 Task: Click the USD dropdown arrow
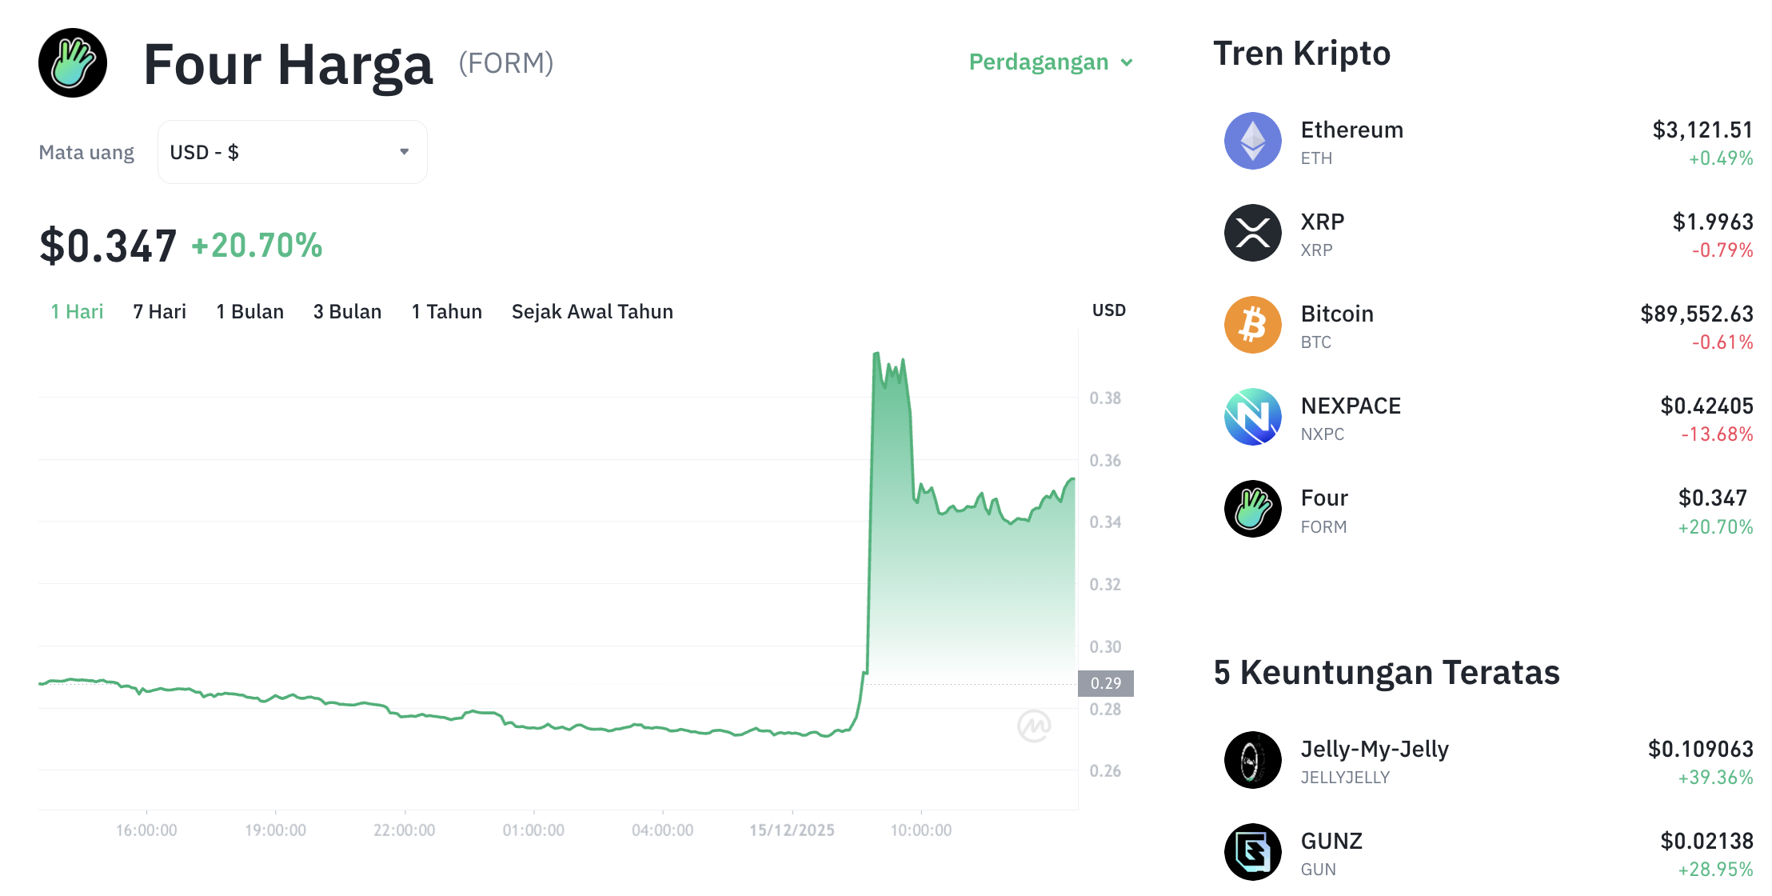coord(404,151)
